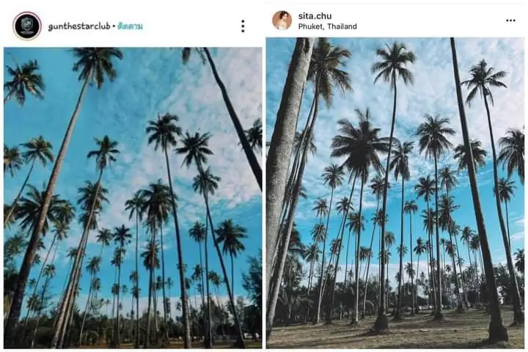Open the vertical three-dot menu on gunthestarclub post
528x352 pixels.
pos(243,26)
